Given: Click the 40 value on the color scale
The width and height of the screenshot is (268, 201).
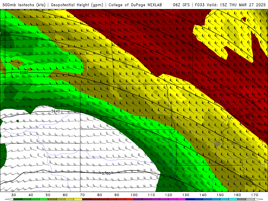Looking at the screenshot, I should (x=31, y=195).
